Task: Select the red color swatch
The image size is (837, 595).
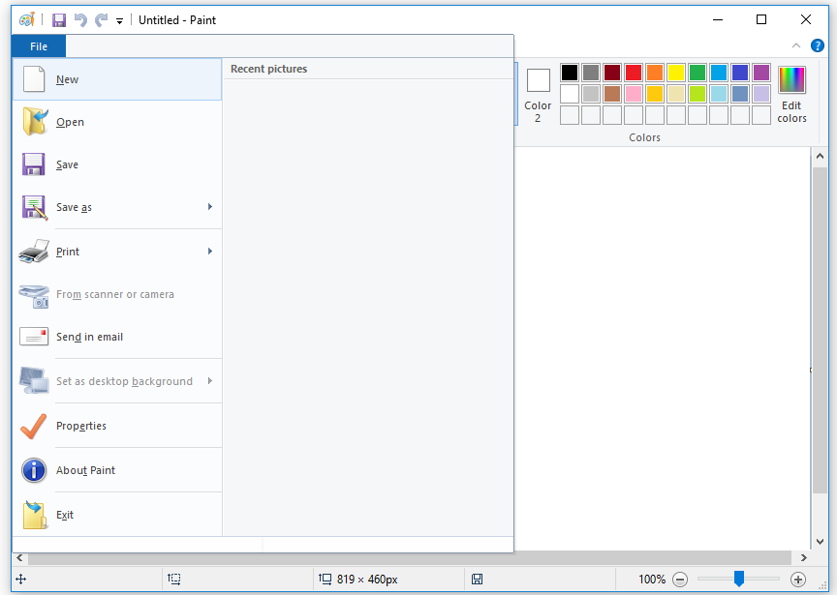Action: click(x=633, y=72)
